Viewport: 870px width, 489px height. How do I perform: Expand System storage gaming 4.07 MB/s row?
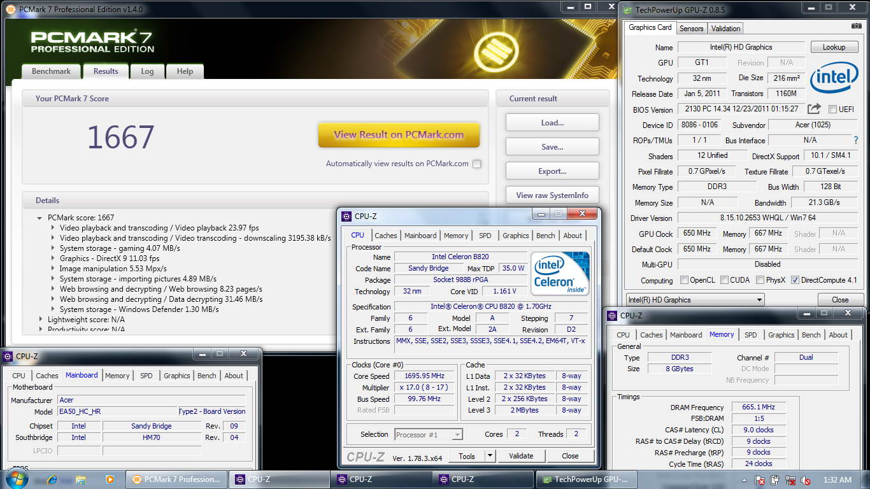coord(53,248)
